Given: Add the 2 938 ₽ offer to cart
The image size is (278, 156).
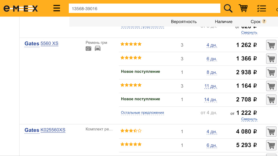Looking at the screenshot, I should [x=271, y=72].
